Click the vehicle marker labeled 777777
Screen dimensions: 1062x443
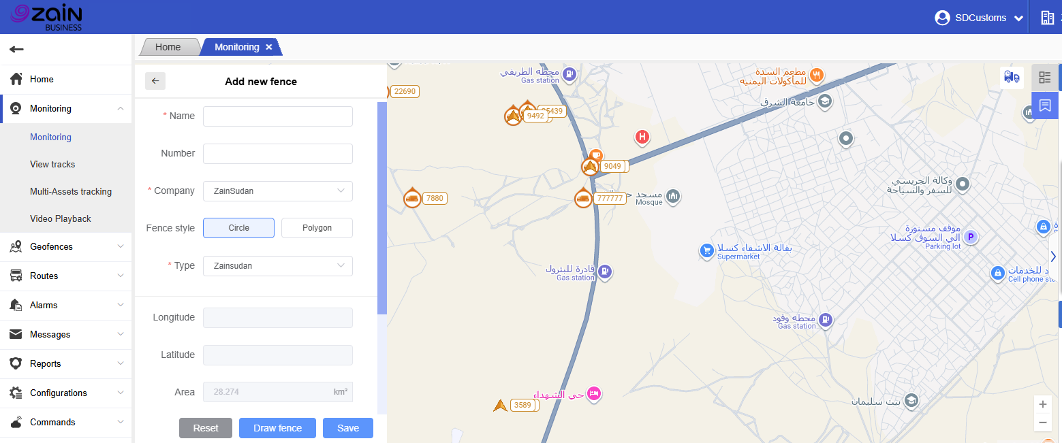[583, 198]
